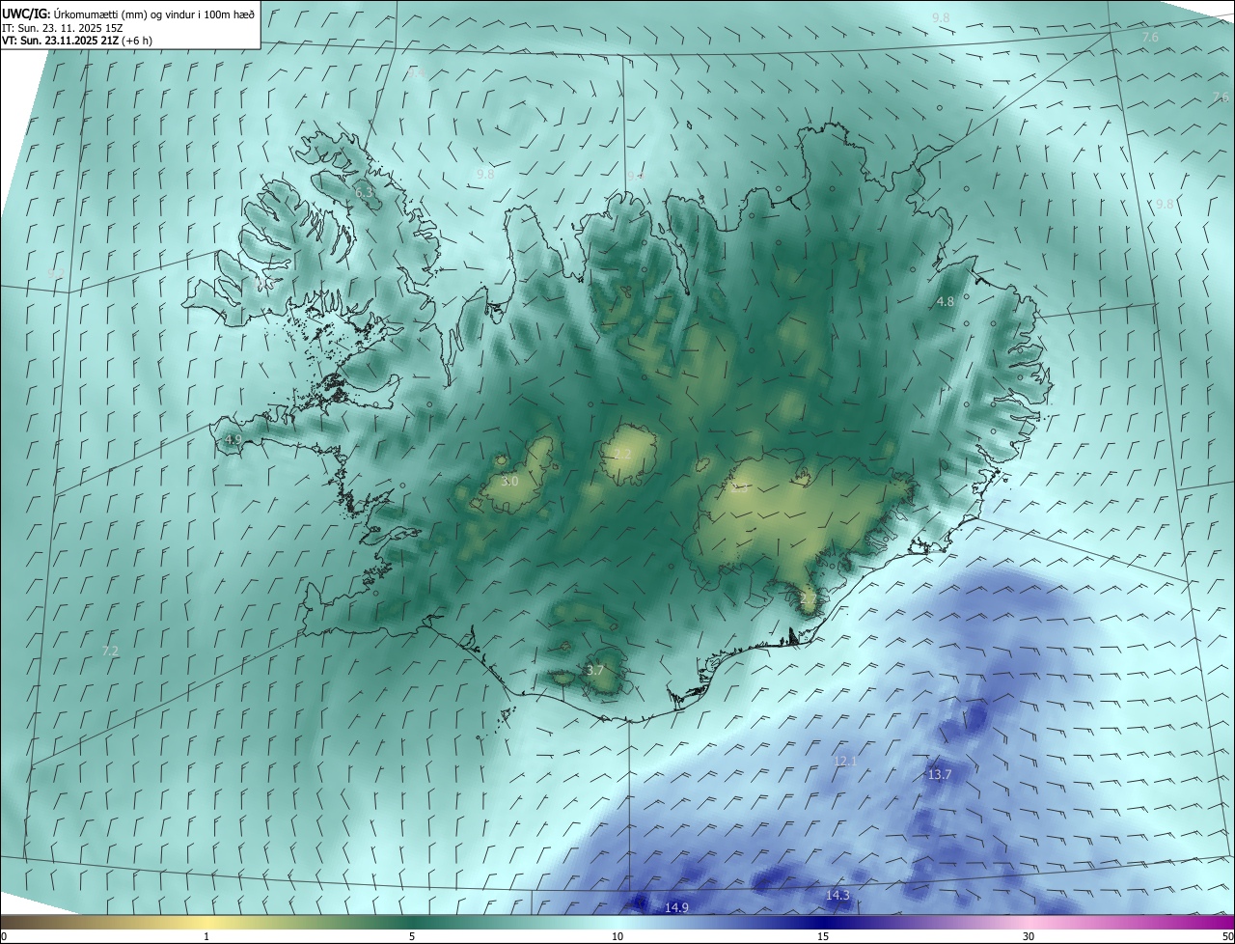Click the 4.9 value on the western peninsula
Viewport: 1235px width, 944px height.
coord(233,439)
